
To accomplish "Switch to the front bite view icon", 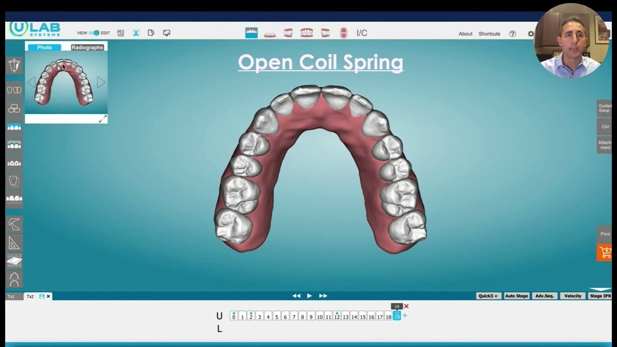I will click(x=307, y=33).
